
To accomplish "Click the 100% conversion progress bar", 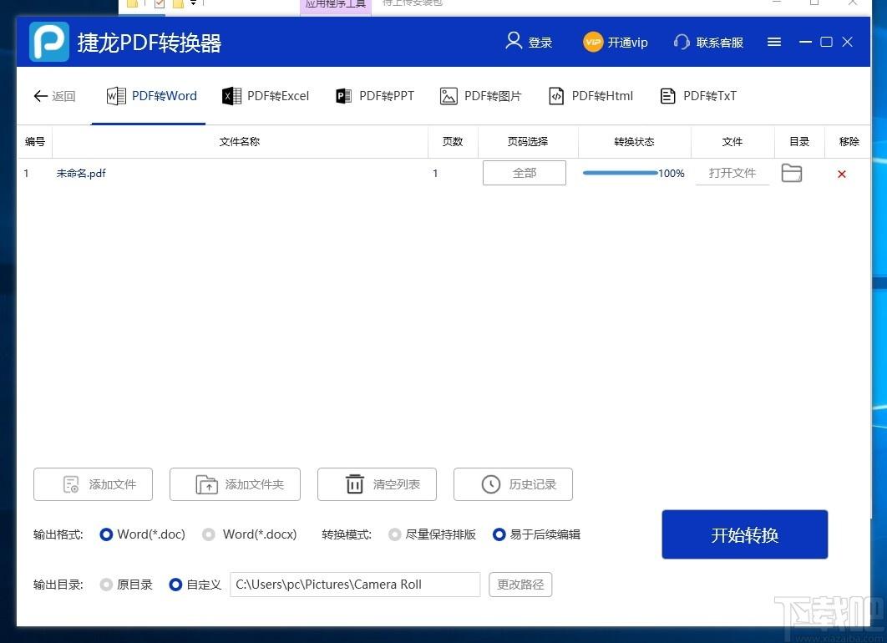I will tap(621, 173).
